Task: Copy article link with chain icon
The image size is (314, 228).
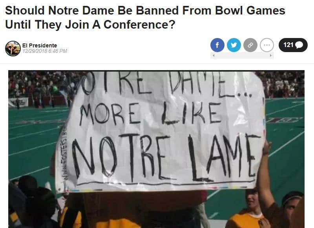Action: click(250, 45)
